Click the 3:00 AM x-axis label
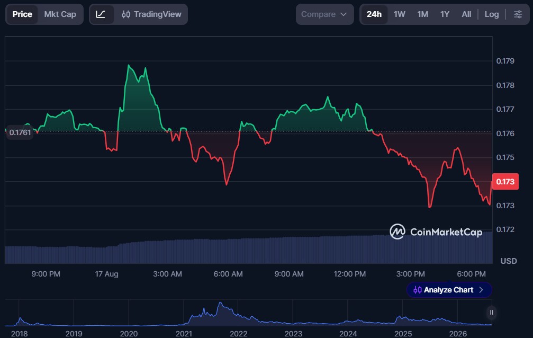533x338 pixels. point(167,274)
